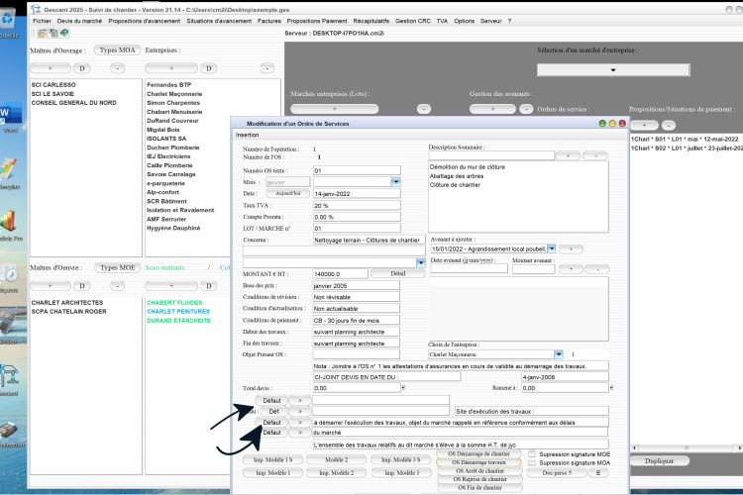Open the Choix de l'entreprise dropdown
Viewport: 743px width, 495px height.
[559, 354]
